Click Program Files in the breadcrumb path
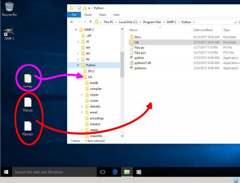240x183 pixels. pos(152,22)
